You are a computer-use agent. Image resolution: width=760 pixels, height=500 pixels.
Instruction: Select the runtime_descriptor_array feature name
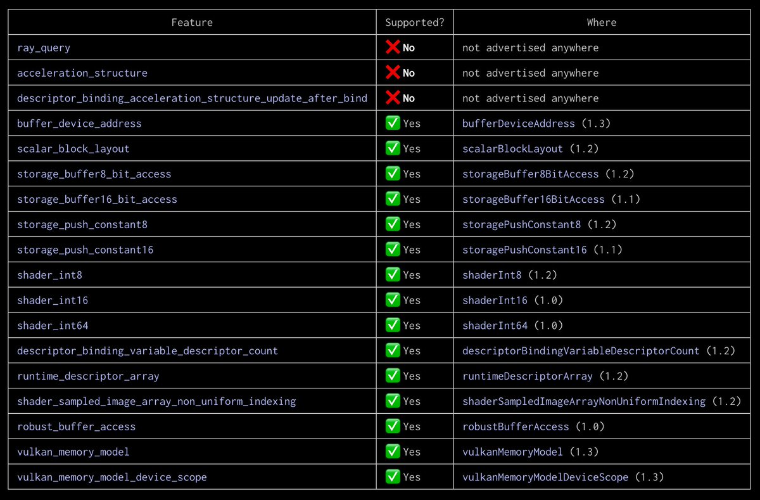(88, 376)
